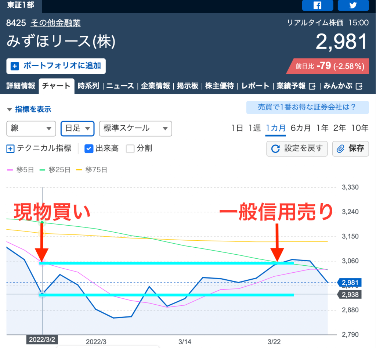376x348 pixels.
Task: Click その他金融業 sector link
Action: click(56, 23)
